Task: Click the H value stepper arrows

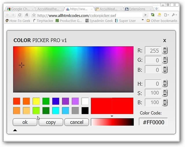Action: pyautogui.click(x=165, y=83)
